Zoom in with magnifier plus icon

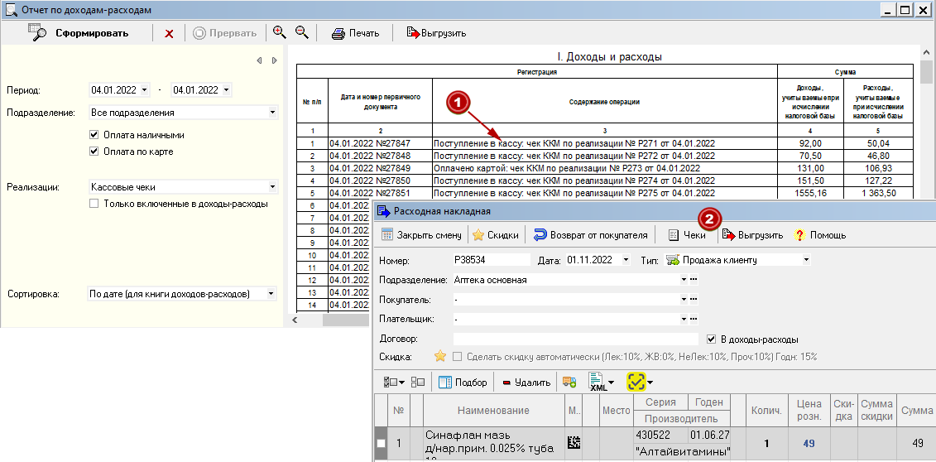280,32
